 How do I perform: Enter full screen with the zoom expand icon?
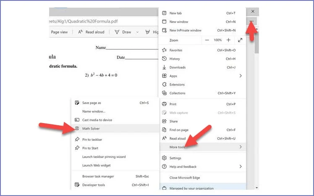(x=240, y=40)
